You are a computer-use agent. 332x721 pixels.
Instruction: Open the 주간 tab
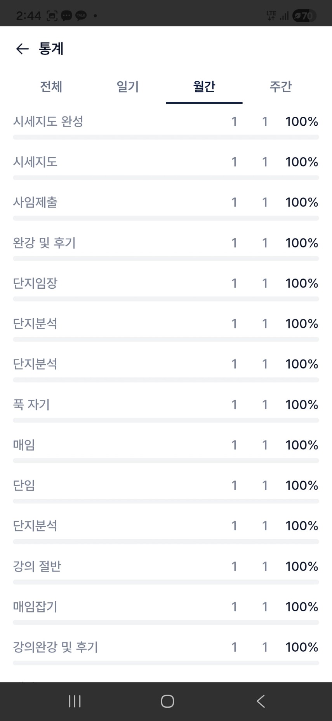[281, 86]
